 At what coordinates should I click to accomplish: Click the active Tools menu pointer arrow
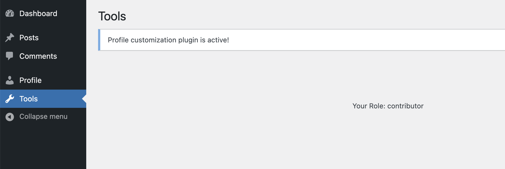coord(84,99)
